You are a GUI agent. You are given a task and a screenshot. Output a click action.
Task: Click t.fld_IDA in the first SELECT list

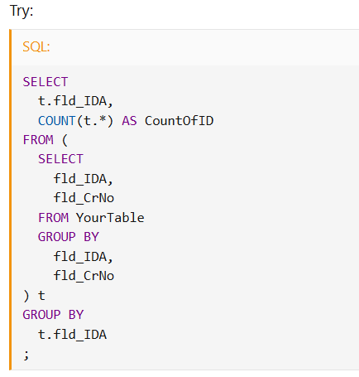pos(75,101)
